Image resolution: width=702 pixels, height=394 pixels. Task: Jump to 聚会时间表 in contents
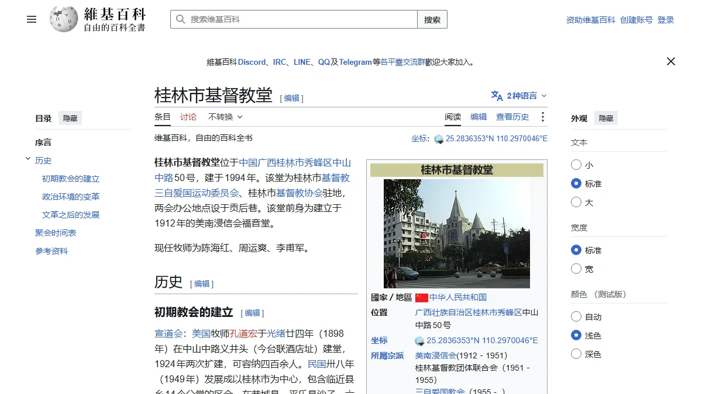(x=56, y=233)
